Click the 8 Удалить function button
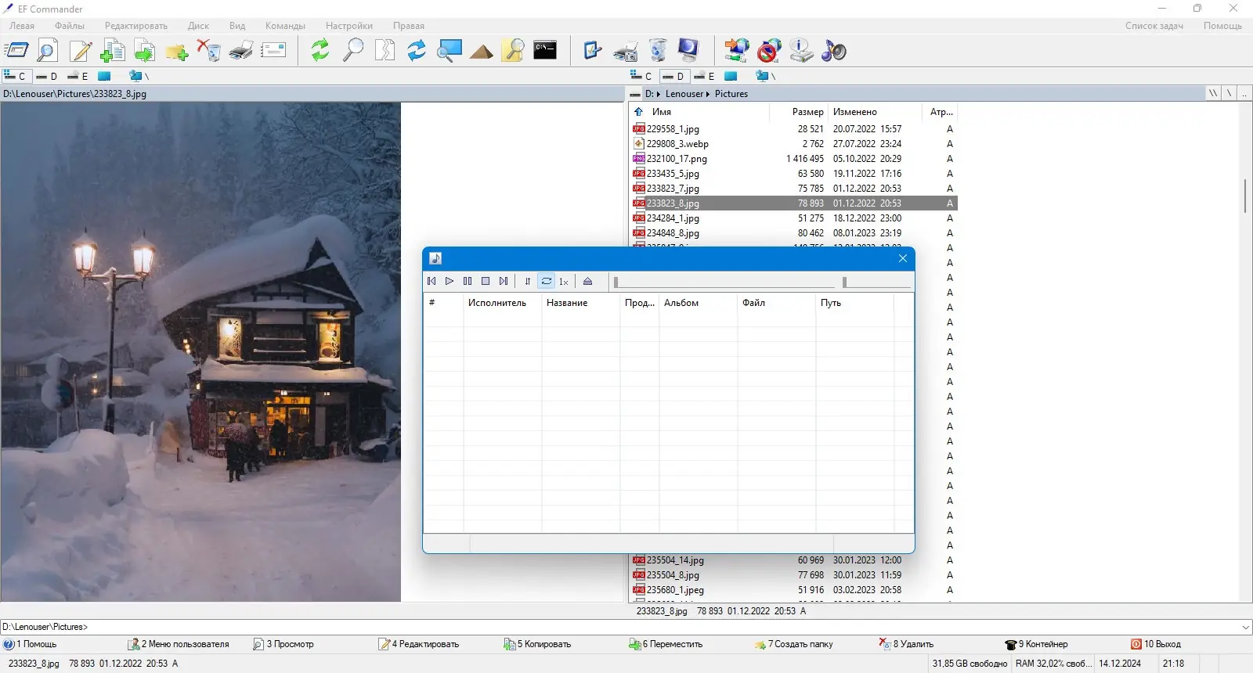1253x673 pixels. point(907,644)
